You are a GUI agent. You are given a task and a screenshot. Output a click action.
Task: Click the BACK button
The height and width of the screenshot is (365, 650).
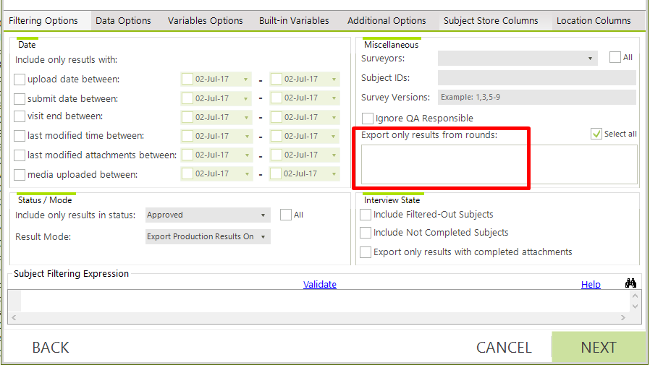coord(51,347)
